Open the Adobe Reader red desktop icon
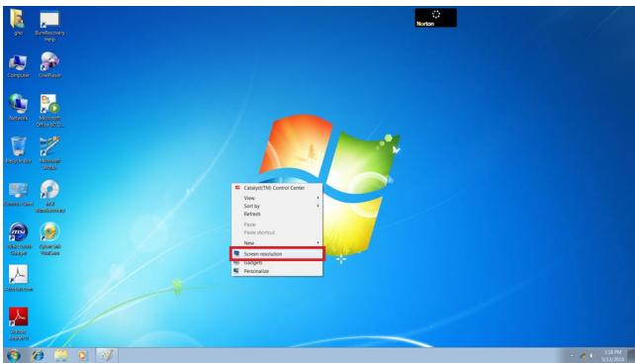Screen dimensions: 635x363 (18, 323)
